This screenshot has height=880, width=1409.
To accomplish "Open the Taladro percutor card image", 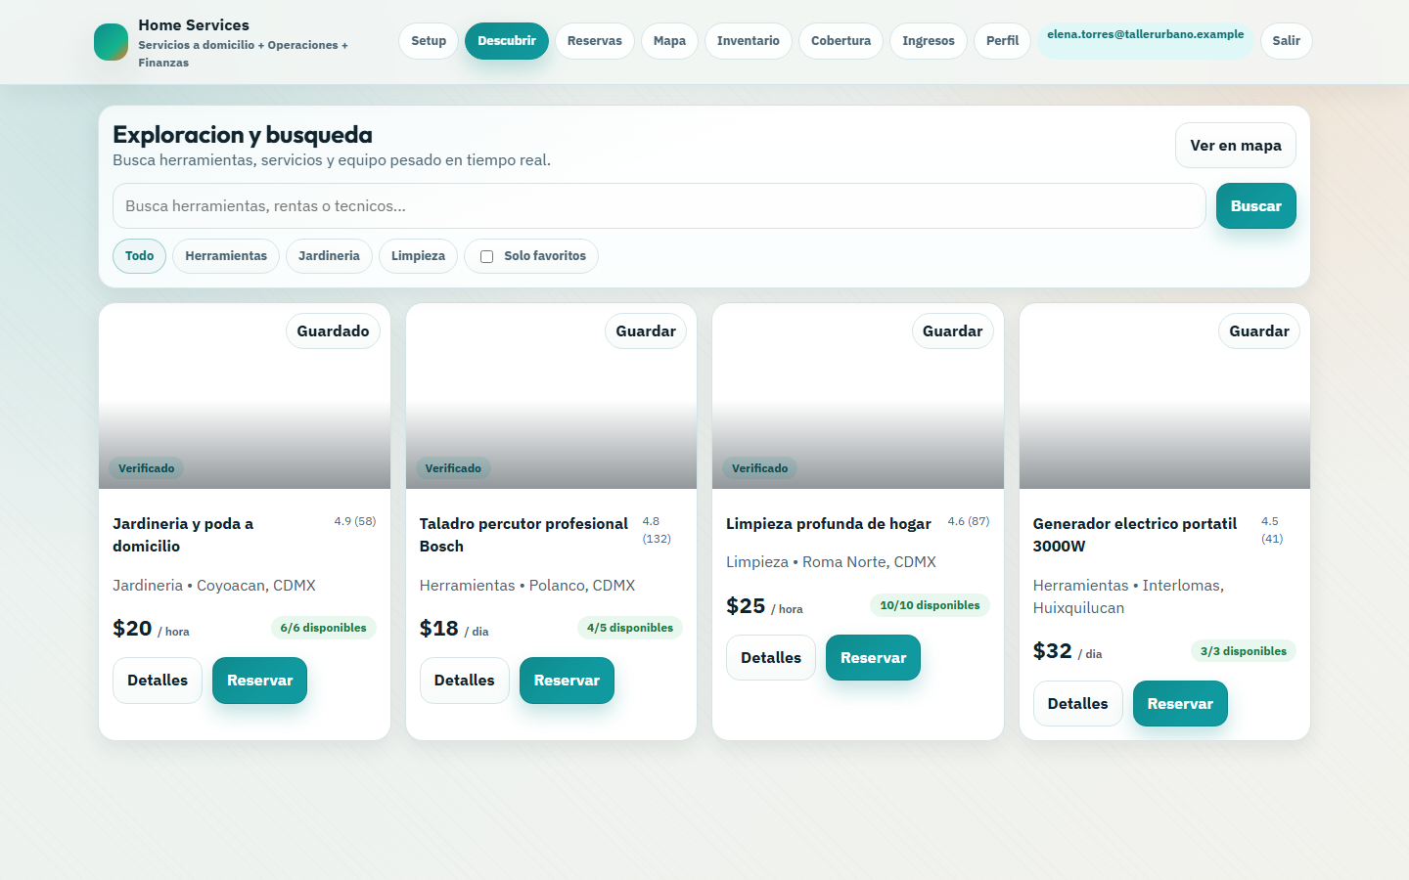I will 551,396.
